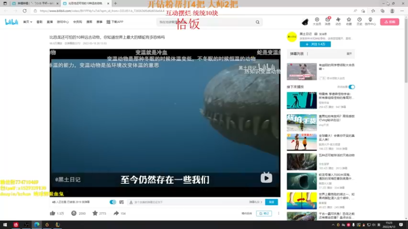Click the browser address bar URL
The width and height of the screenshot is (408, 229).
point(102,11)
